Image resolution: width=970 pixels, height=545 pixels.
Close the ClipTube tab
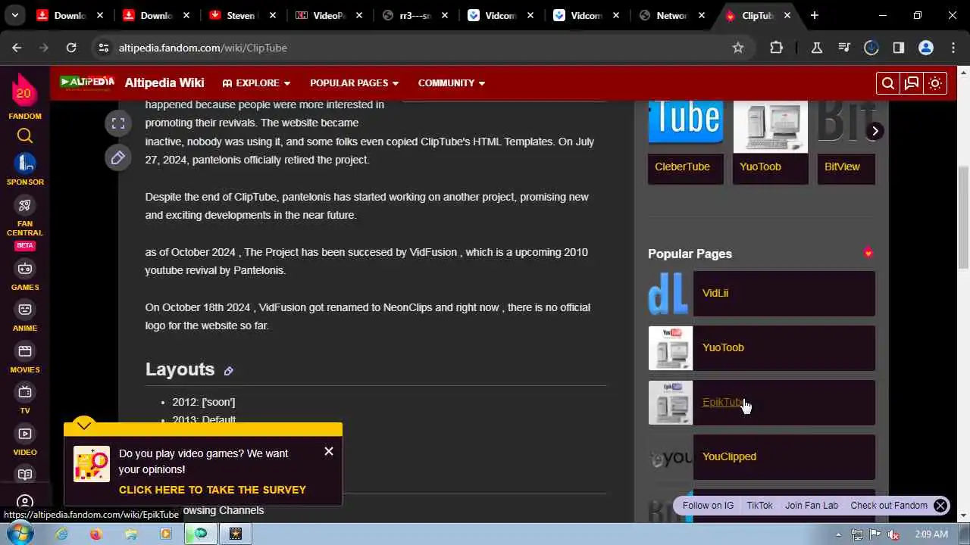[x=787, y=15]
